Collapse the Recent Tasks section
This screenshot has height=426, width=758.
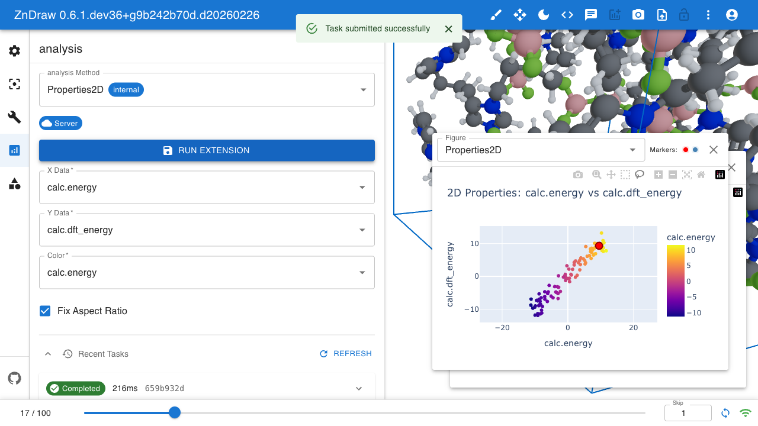coord(49,354)
